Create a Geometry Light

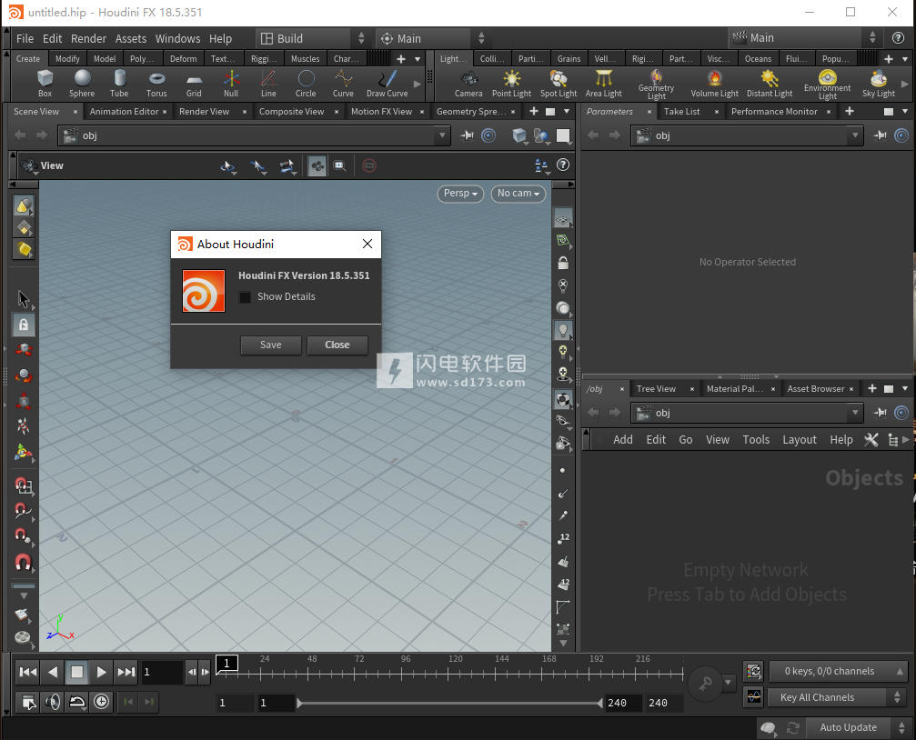656,85
